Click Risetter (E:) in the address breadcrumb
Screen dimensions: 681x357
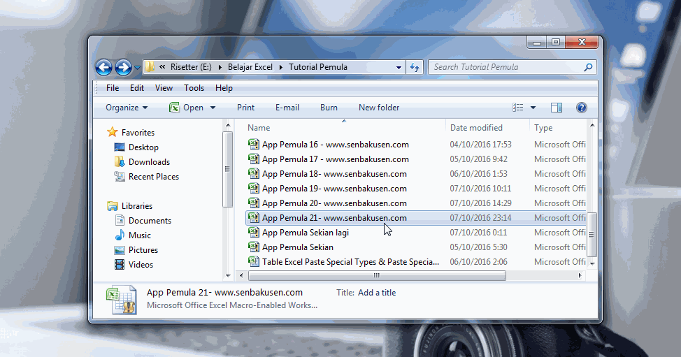pos(191,67)
